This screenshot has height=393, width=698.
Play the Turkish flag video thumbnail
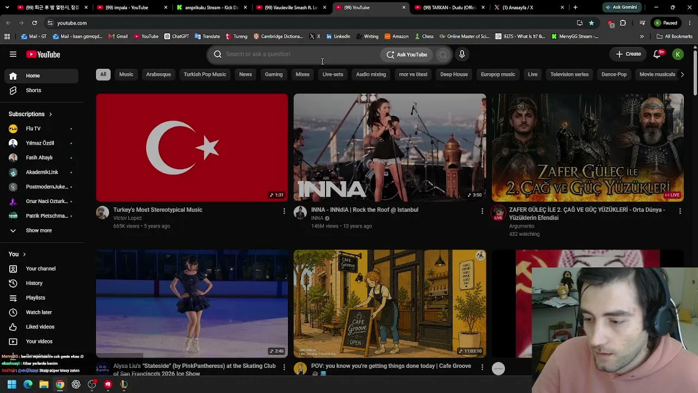pos(192,148)
